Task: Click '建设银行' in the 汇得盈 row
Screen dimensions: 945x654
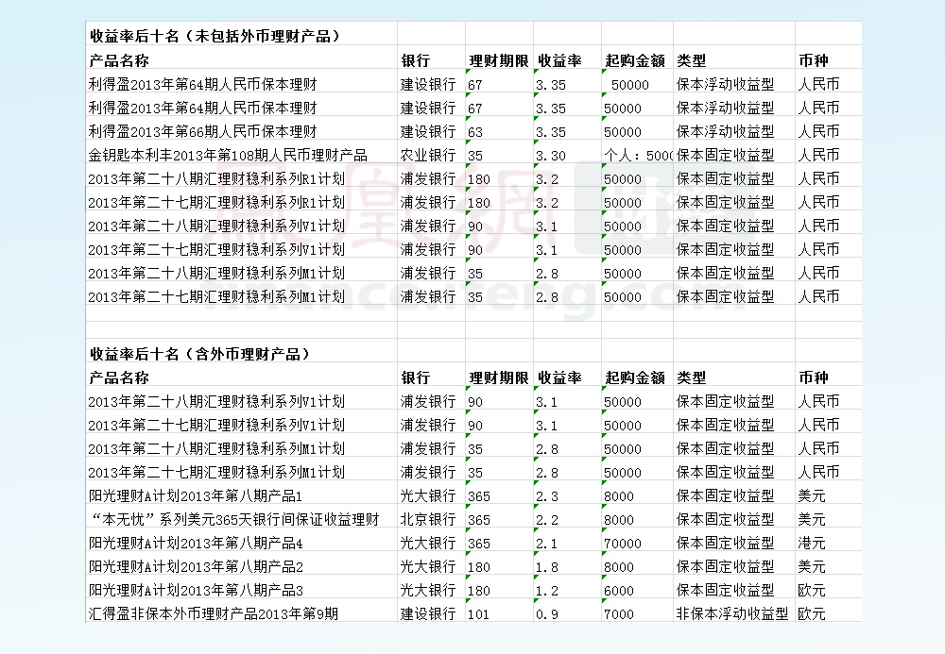Action: [428, 613]
